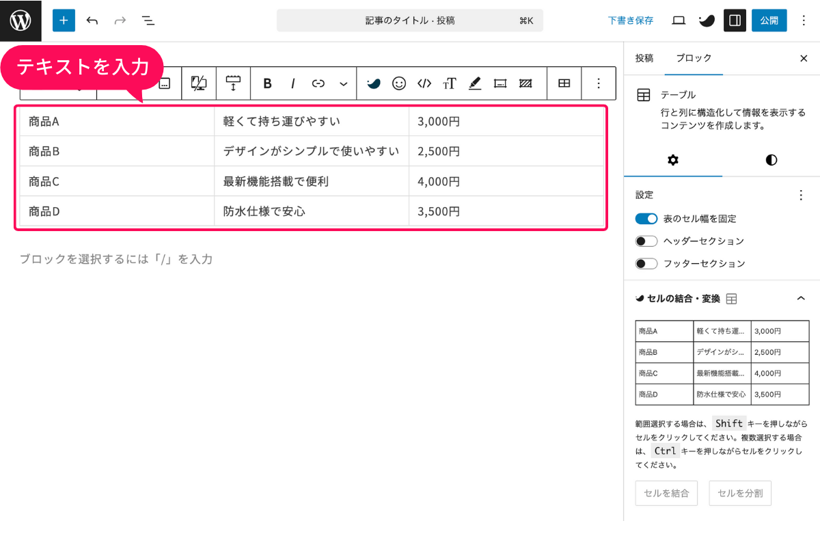Click the italic formatting icon
This screenshot has height=547, width=820.
click(x=292, y=83)
